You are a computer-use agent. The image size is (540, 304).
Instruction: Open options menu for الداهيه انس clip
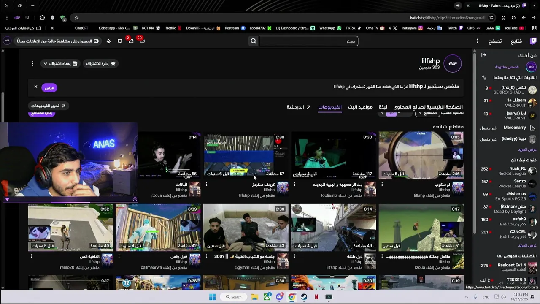31,256
